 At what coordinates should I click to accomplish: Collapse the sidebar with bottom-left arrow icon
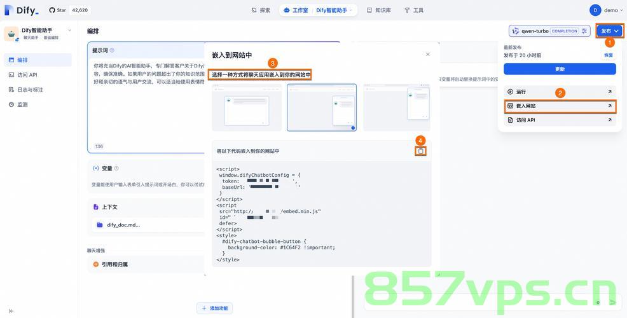click(11, 311)
